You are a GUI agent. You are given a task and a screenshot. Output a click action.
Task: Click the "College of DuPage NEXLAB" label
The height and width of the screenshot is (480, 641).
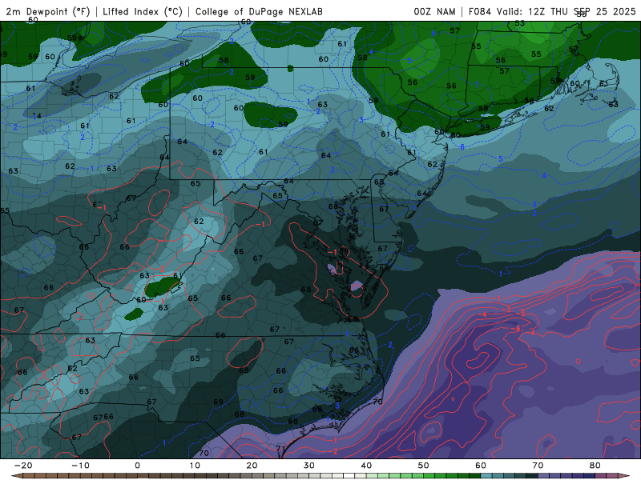point(259,11)
